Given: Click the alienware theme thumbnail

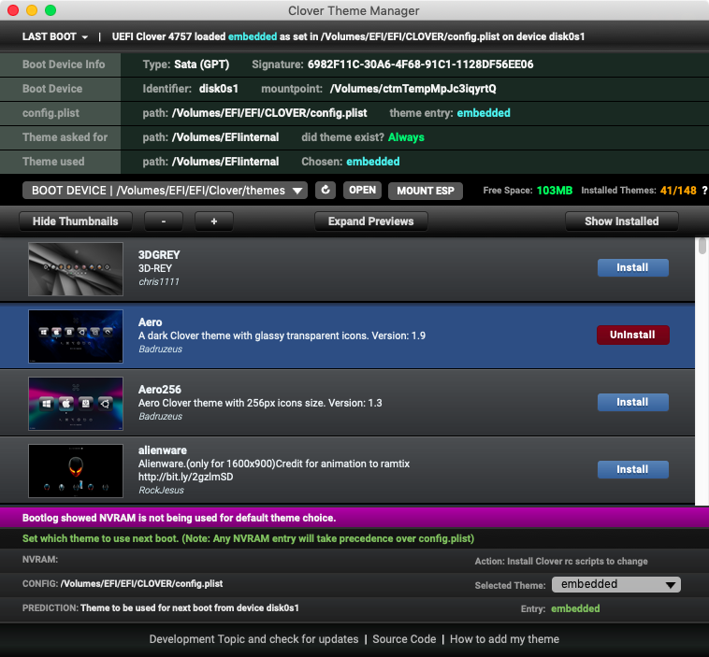Looking at the screenshot, I should pyautogui.click(x=76, y=471).
